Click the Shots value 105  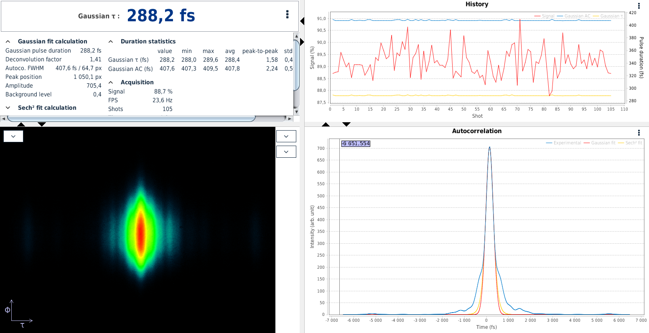pos(168,109)
